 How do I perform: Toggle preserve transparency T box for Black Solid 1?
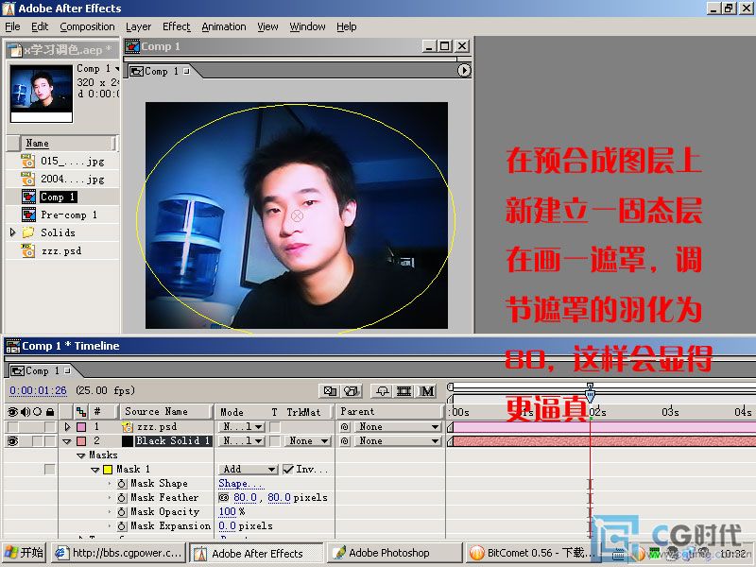pyautogui.click(x=275, y=440)
